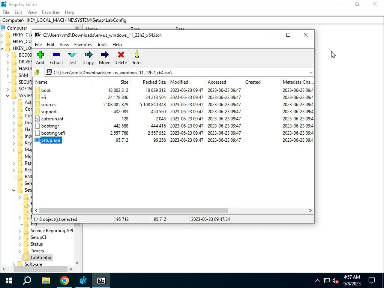The height and width of the screenshot is (288, 384).
Task: Click the registry tree scroll down arrow
Action: tap(77, 263)
